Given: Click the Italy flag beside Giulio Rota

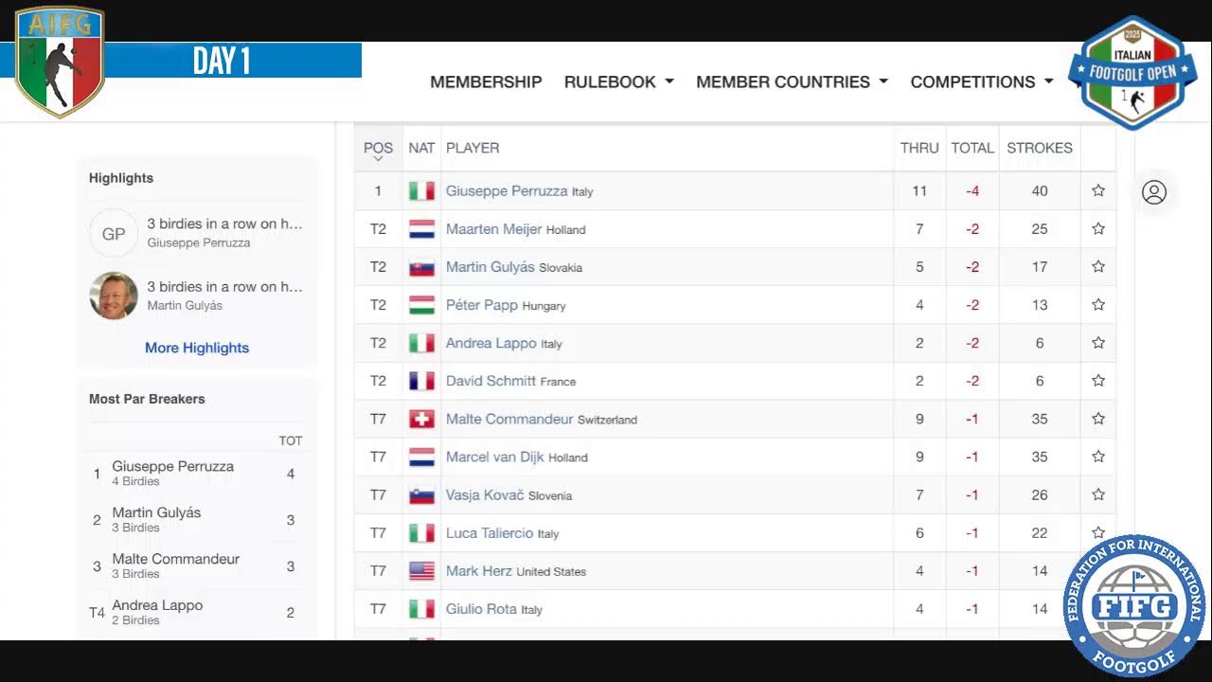Looking at the screenshot, I should click(421, 608).
